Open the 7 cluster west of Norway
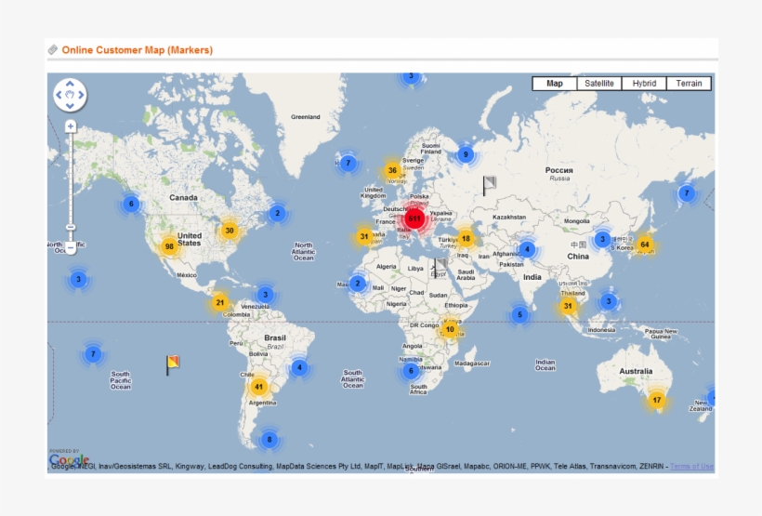The width and height of the screenshot is (762, 516). click(x=348, y=163)
